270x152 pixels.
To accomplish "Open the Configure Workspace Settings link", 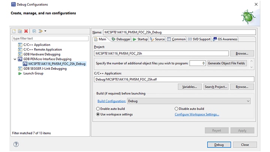I will pyautogui.click(x=197, y=114).
